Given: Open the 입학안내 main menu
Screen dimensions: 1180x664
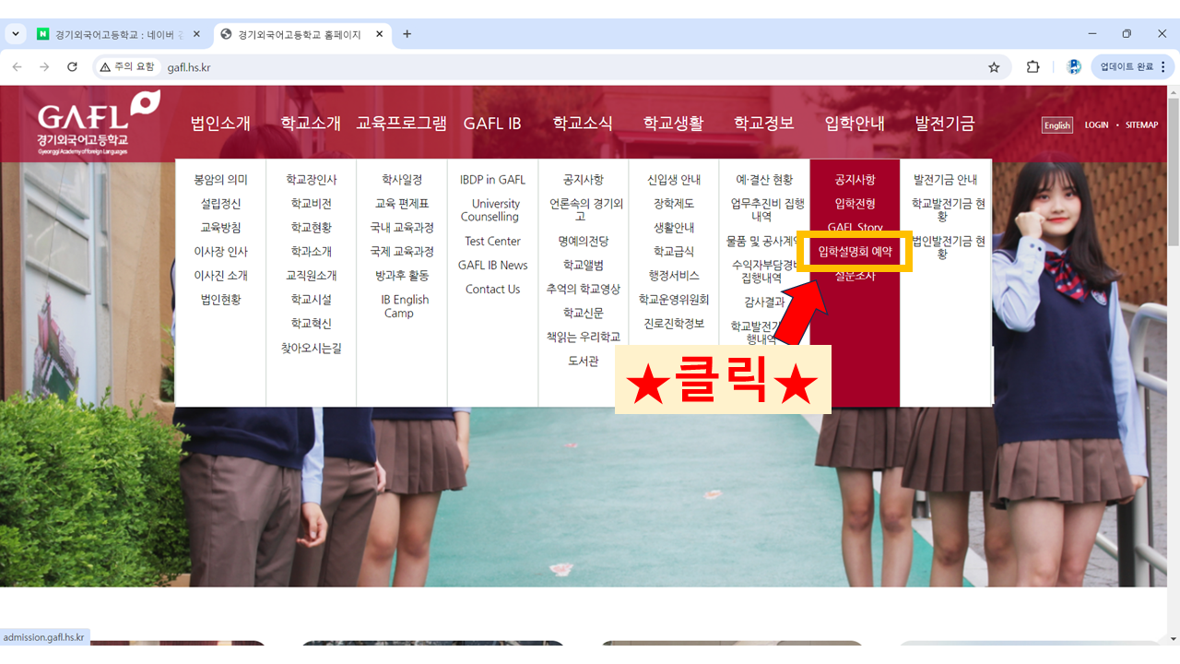Looking at the screenshot, I should [854, 124].
